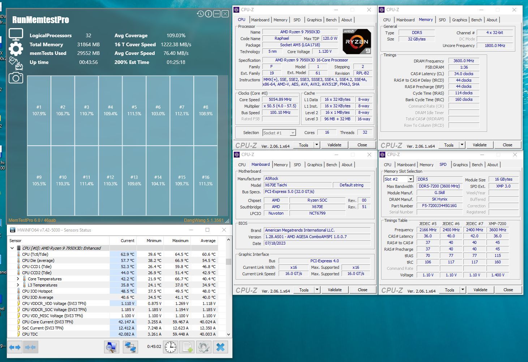
Task: Click memory block #16 in RunMemtestPro grid
Action: tap(205, 181)
